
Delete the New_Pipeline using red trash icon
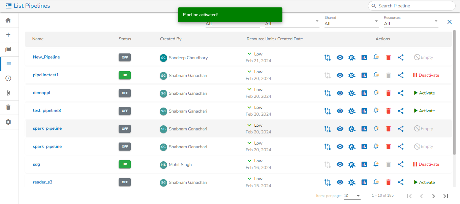388,57
